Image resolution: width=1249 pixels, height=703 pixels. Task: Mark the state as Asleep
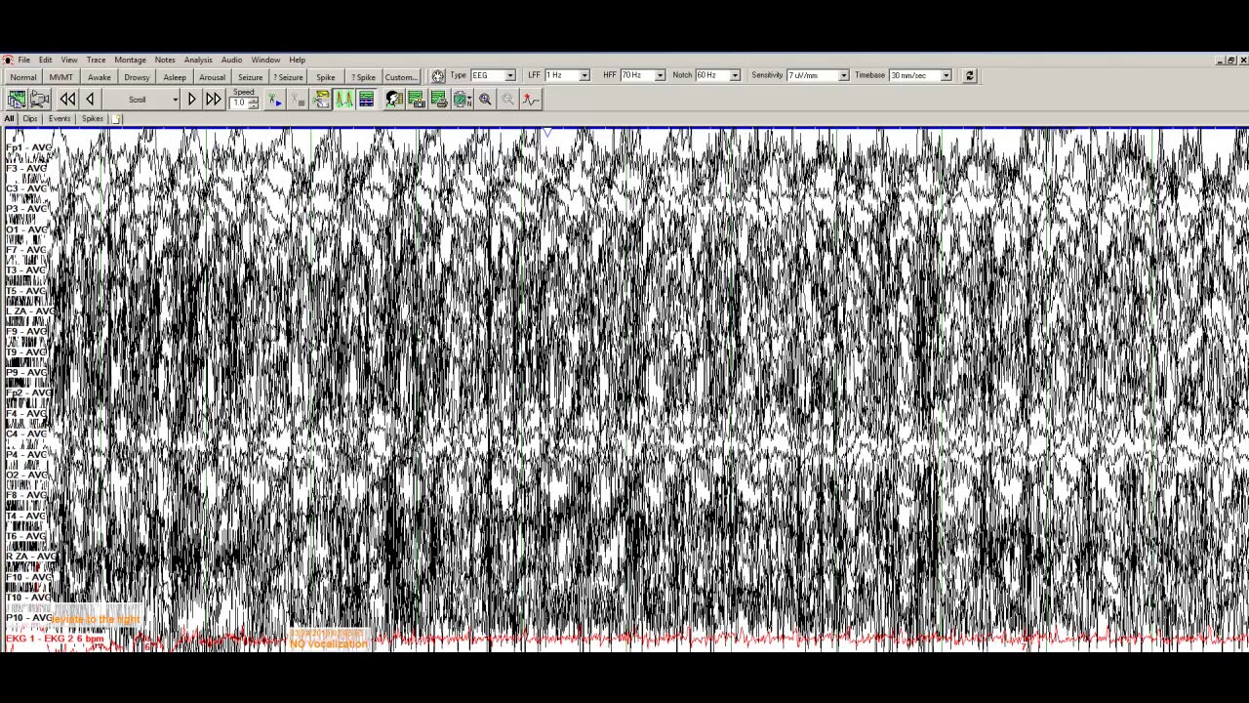coord(175,77)
